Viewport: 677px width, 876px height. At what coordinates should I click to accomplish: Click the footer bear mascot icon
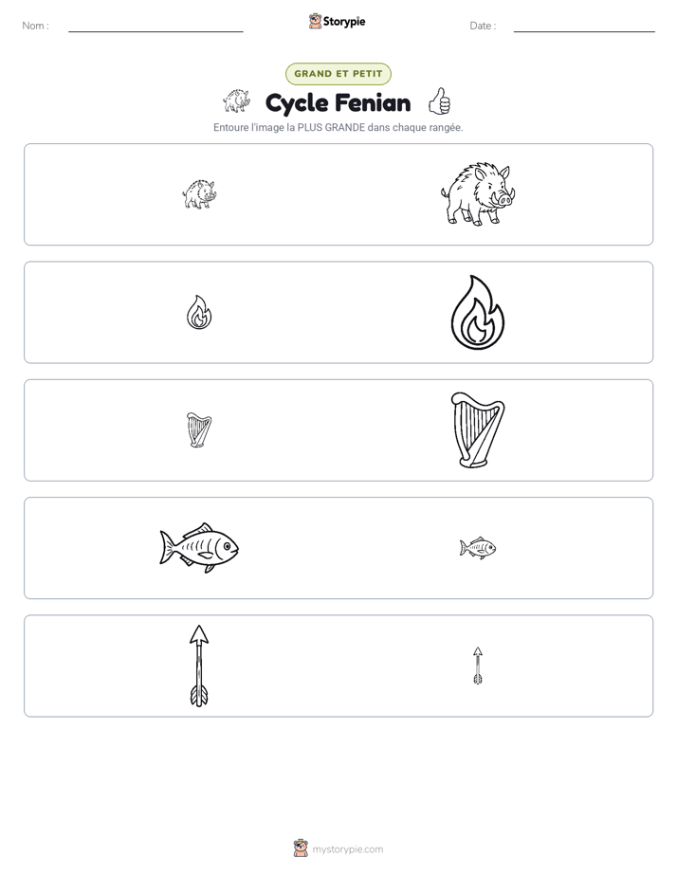pos(301,849)
